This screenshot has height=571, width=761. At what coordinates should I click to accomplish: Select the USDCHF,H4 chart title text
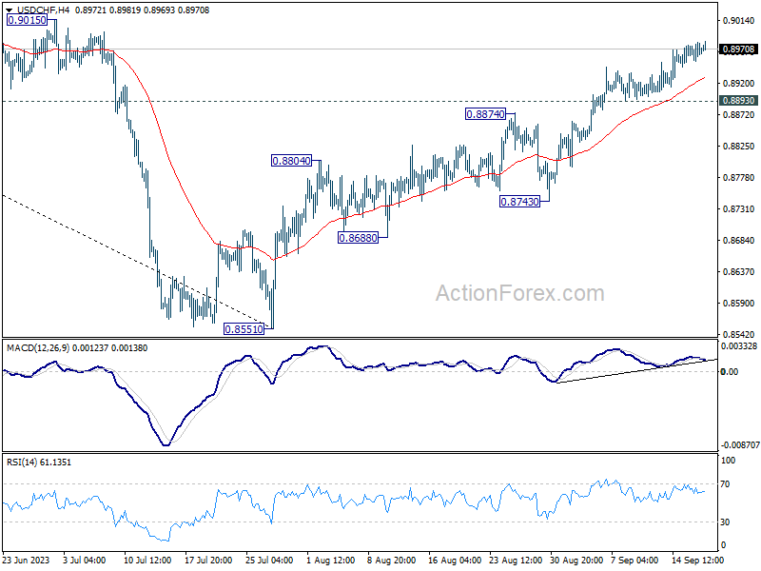tap(43, 10)
